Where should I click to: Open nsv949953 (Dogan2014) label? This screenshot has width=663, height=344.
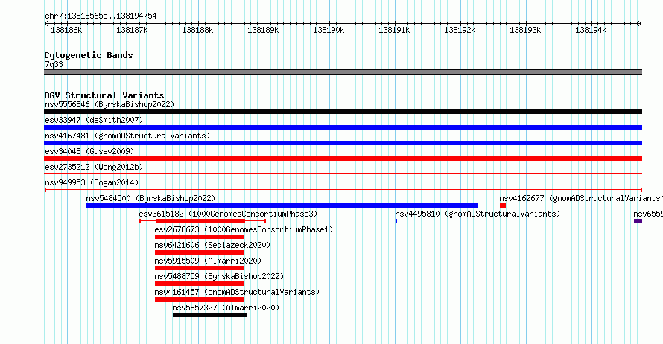tap(92, 182)
